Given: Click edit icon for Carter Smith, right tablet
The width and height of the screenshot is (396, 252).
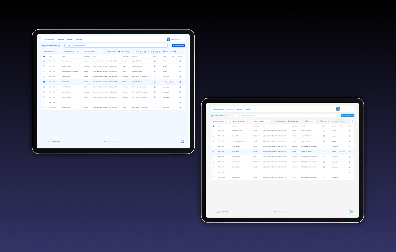Looking at the screenshot, I should pos(349,152).
